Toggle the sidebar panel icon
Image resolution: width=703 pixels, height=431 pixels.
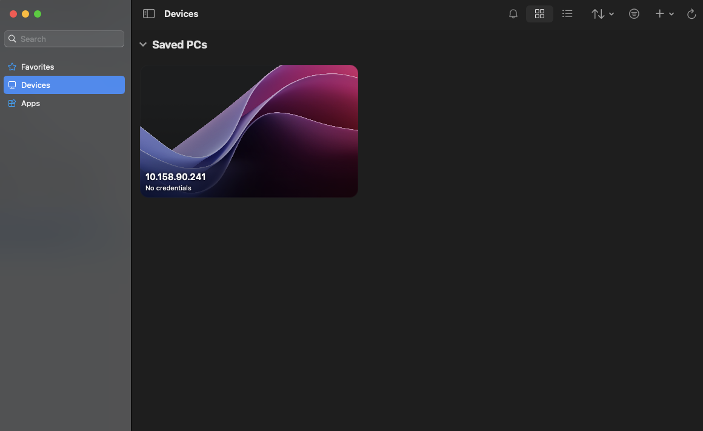148,14
